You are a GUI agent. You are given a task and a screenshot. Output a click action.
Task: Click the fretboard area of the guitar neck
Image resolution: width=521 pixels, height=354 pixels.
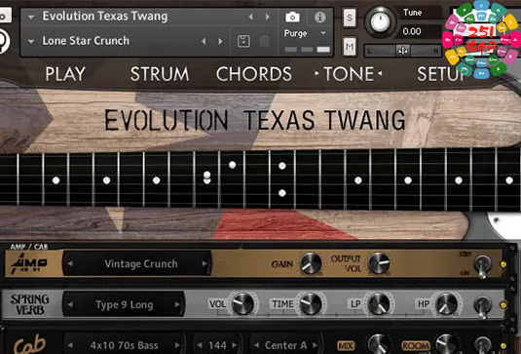click(x=261, y=179)
